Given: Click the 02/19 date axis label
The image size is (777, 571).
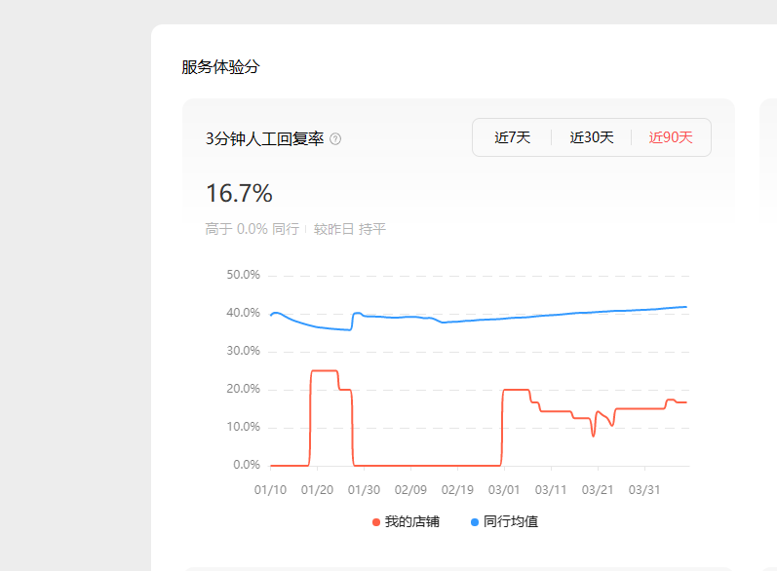Looking at the screenshot, I should point(457,490).
